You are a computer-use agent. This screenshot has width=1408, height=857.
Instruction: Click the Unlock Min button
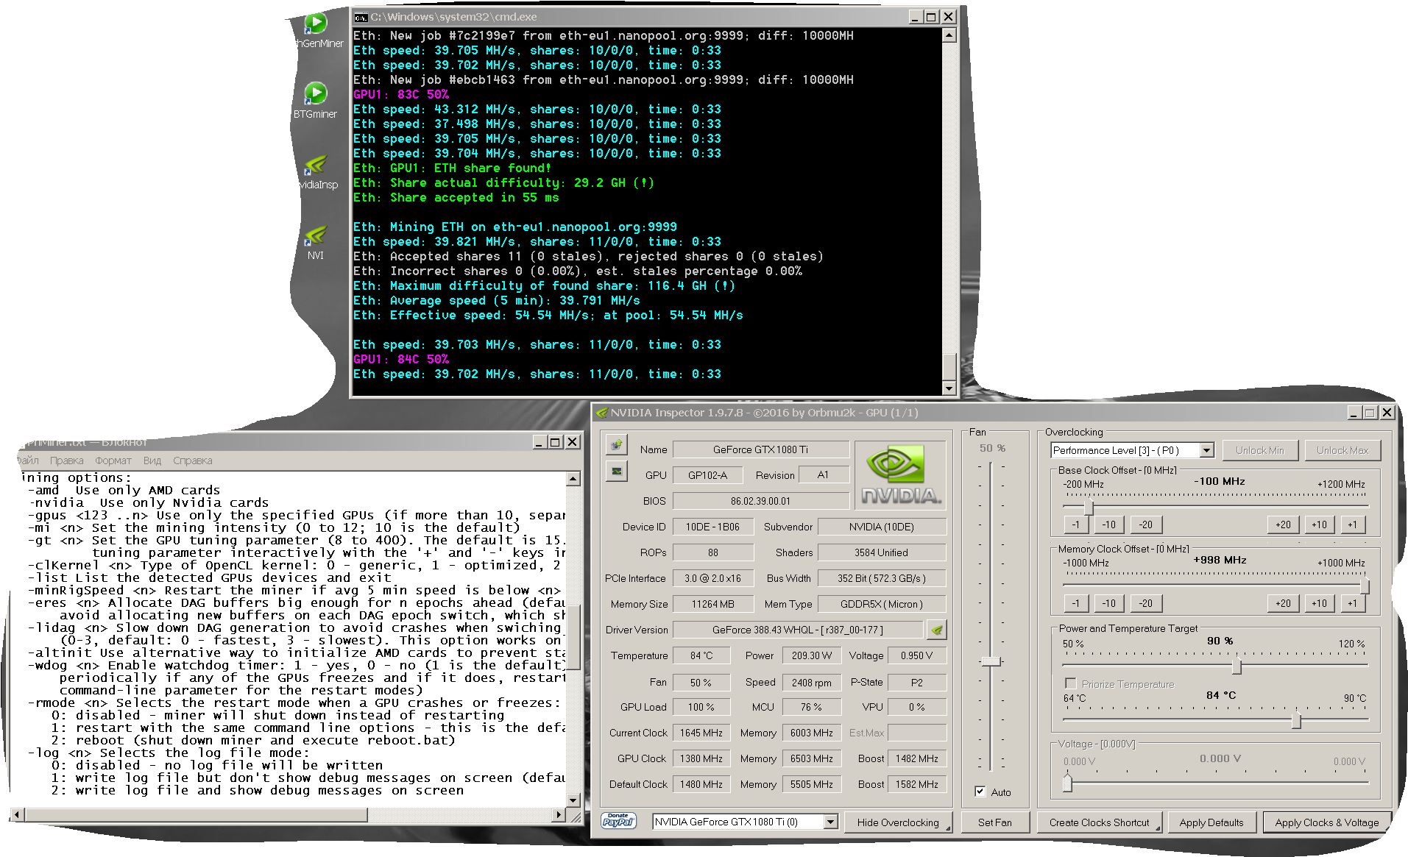pos(1259,450)
